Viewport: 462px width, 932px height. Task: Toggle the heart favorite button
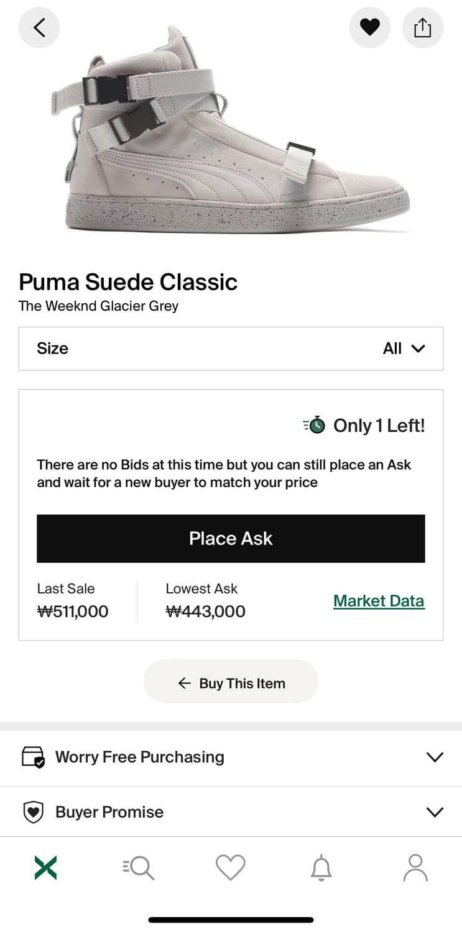(x=370, y=27)
